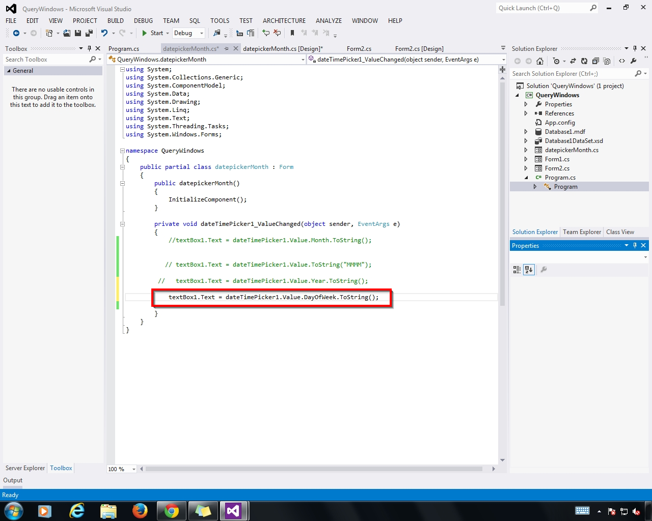Switch to the Team Explorer tab

point(582,232)
